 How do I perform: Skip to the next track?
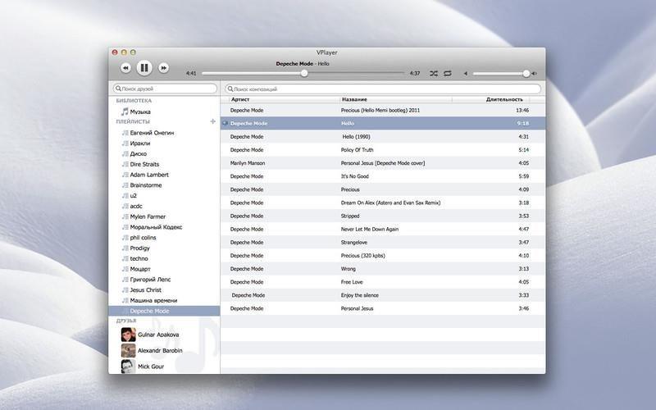(163, 68)
